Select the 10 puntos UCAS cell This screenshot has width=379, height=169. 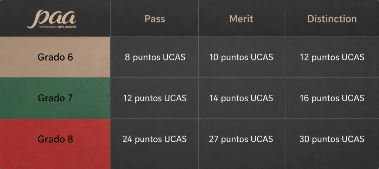pos(242,57)
